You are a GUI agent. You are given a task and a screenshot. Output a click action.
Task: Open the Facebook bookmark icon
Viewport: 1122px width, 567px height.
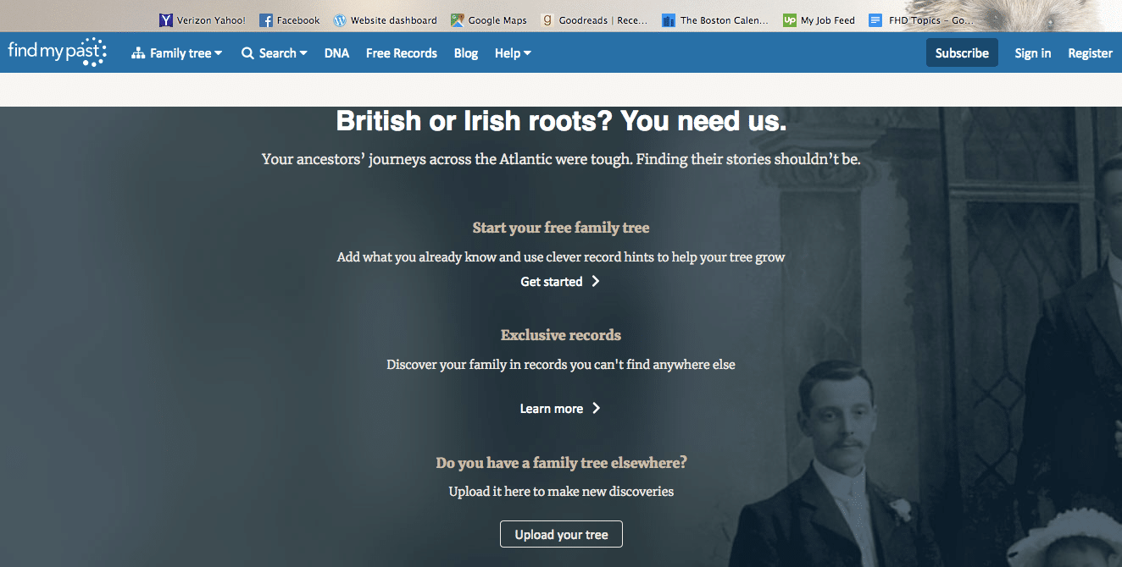coord(266,20)
